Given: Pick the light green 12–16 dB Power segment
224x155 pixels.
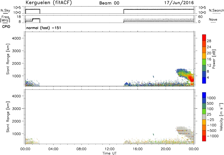Looking at the screenshot, I should pyautogui.click(x=204, y=62).
